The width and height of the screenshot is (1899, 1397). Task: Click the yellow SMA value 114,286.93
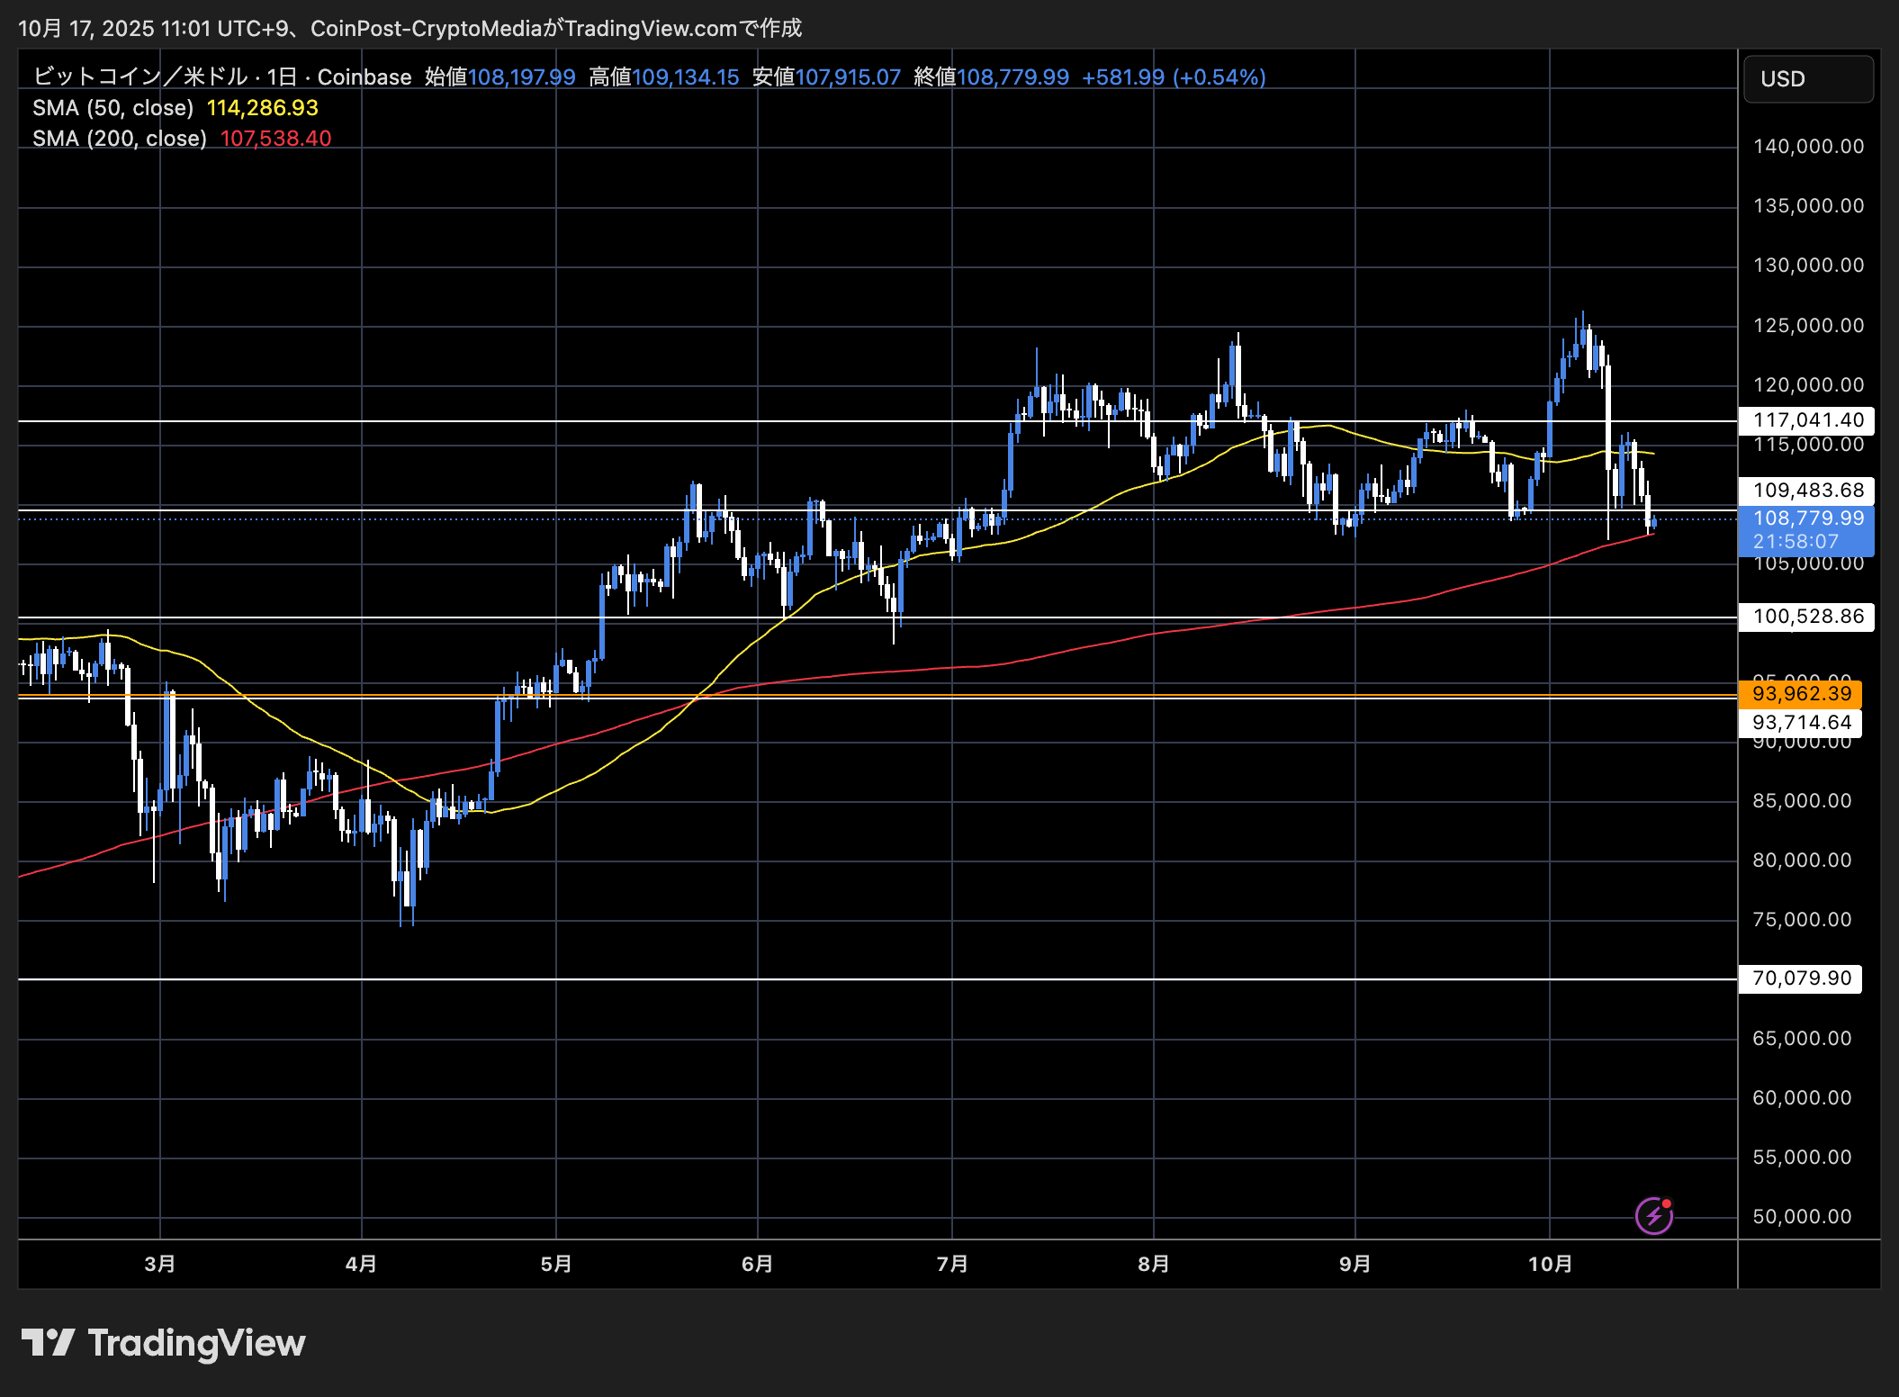pyautogui.click(x=262, y=108)
